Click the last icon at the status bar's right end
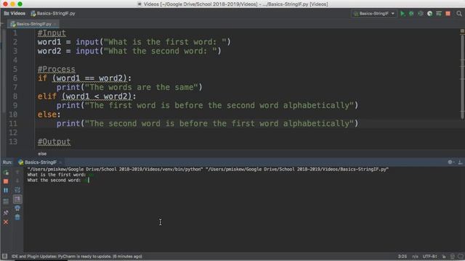The height and width of the screenshot is (261, 465). click(460, 256)
